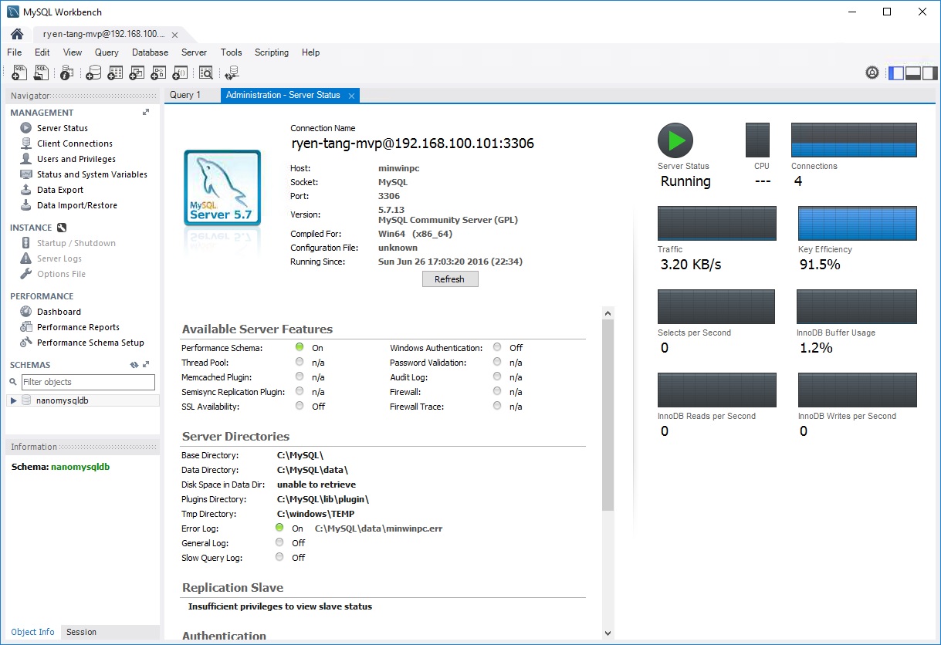The image size is (941, 645).
Task: Click the Instance wrench icon
Action: click(62, 228)
